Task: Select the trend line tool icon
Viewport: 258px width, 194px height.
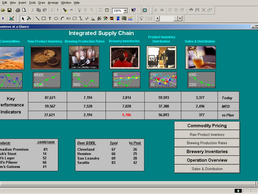Action: [x=87, y=18]
